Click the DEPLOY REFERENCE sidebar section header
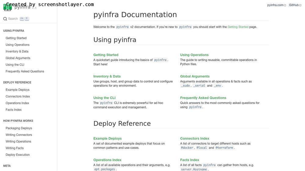The image size is (305, 171). coord(17,83)
